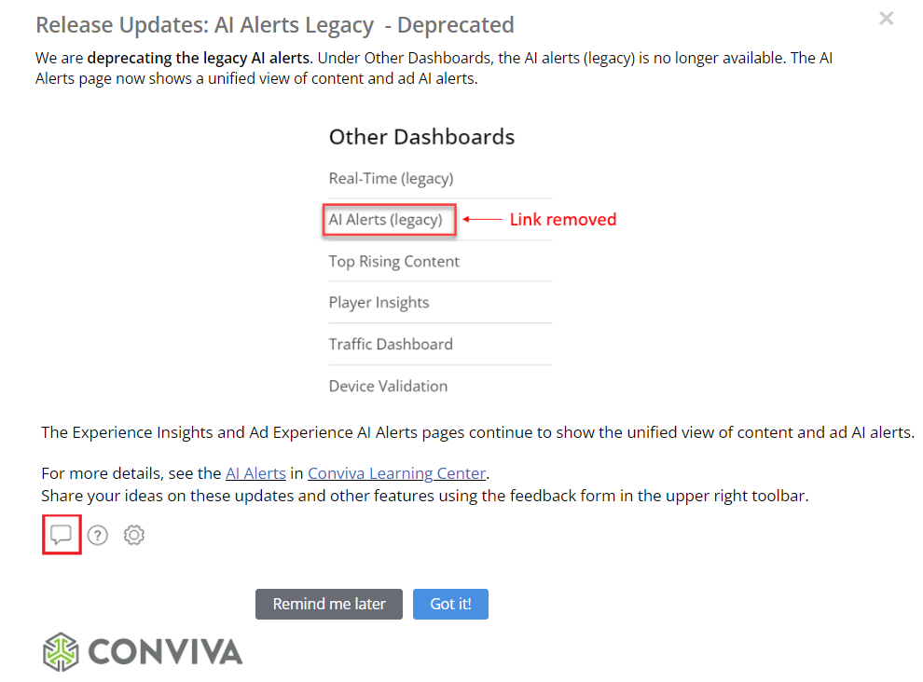Open Top Rising Content dashboard
This screenshot has height=682, width=923.
click(x=393, y=261)
